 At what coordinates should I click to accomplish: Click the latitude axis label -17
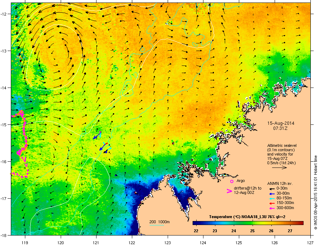pyautogui.click(x=4, y=199)
